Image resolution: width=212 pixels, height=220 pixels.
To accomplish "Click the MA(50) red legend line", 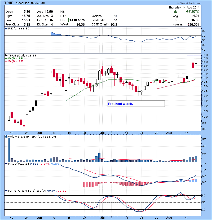I will [6, 61].
